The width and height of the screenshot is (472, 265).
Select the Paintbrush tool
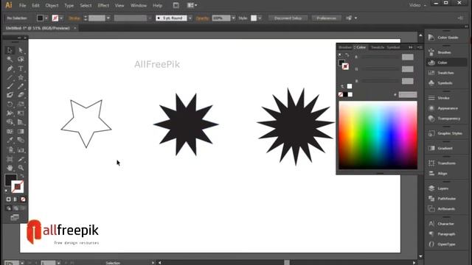tap(10, 87)
